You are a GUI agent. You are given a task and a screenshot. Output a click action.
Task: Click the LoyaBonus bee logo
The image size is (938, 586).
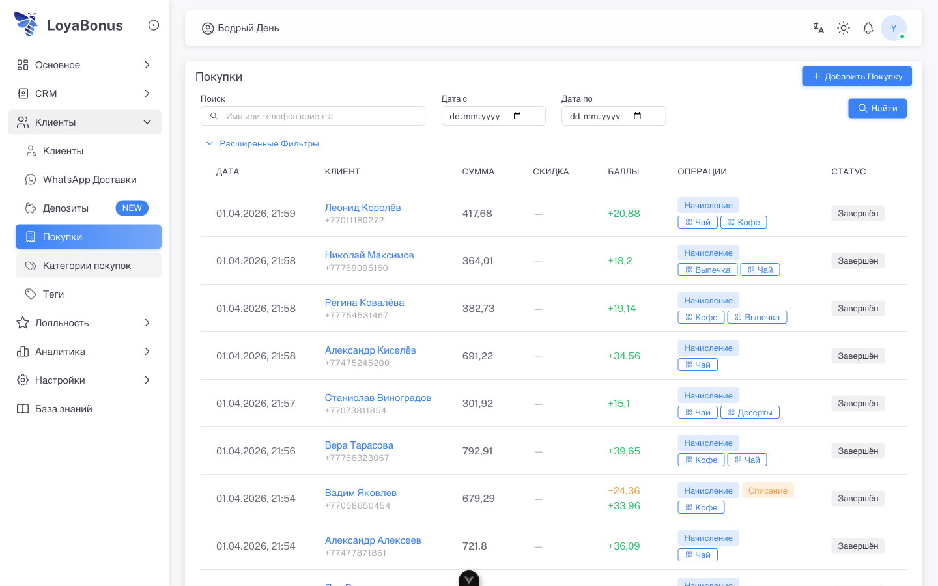coord(27,25)
